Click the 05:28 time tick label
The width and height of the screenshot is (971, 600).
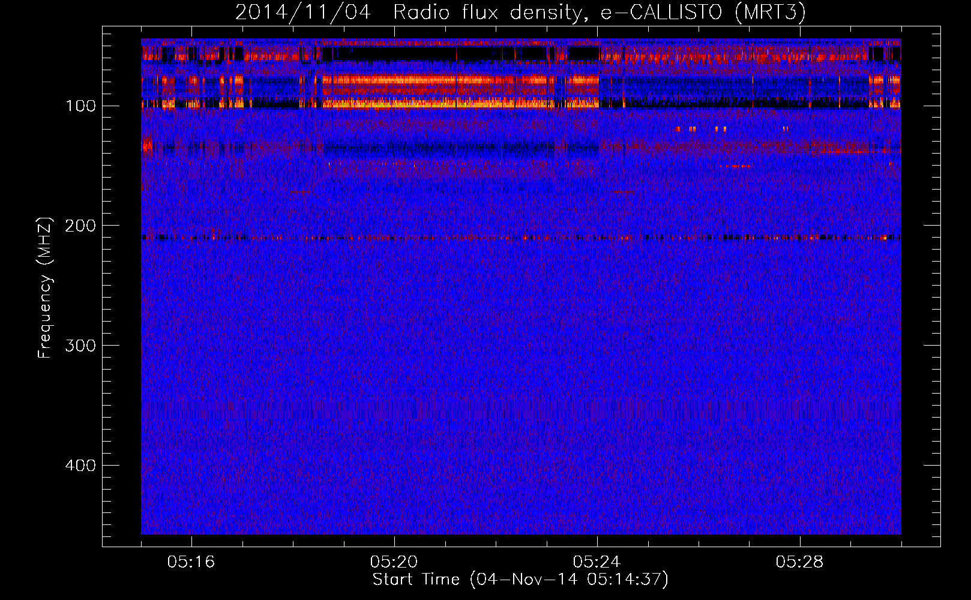pos(800,562)
